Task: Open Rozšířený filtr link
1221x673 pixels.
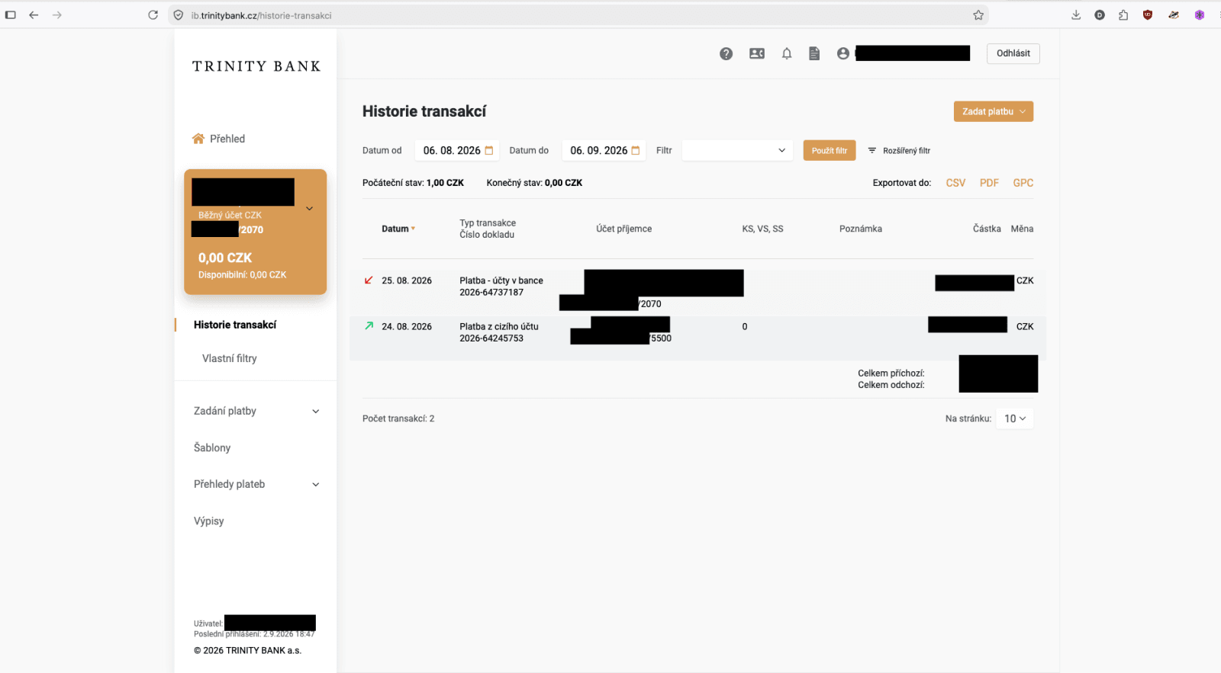Action: [907, 151]
